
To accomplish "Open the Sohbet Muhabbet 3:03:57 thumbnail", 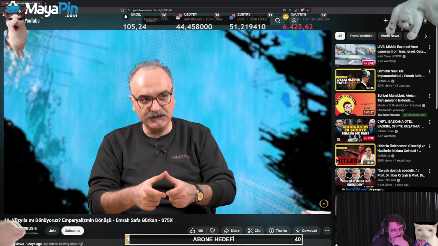I will tap(355, 104).
